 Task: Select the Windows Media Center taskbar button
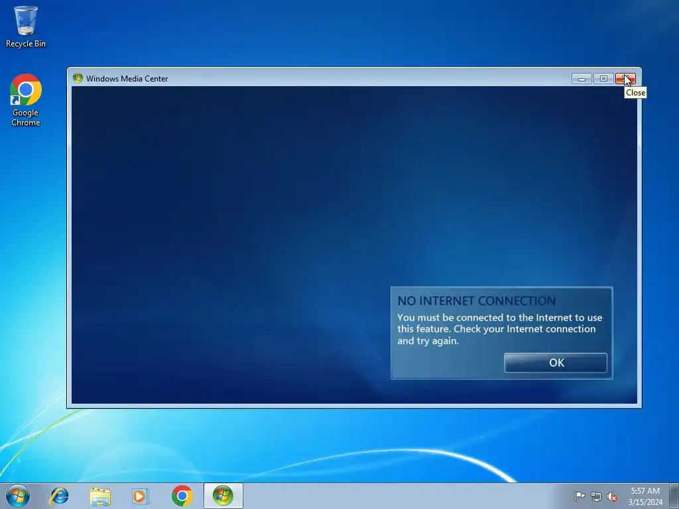223,496
